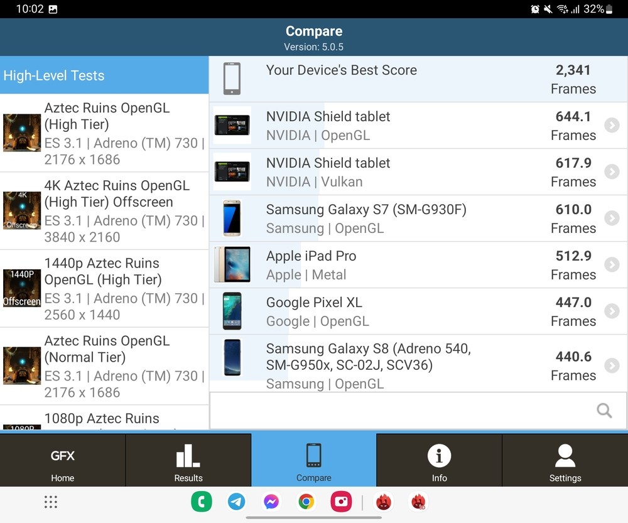This screenshot has width=628, height=523.
Task: Open Chrome from the taskbar
Action: coord(306,502)
